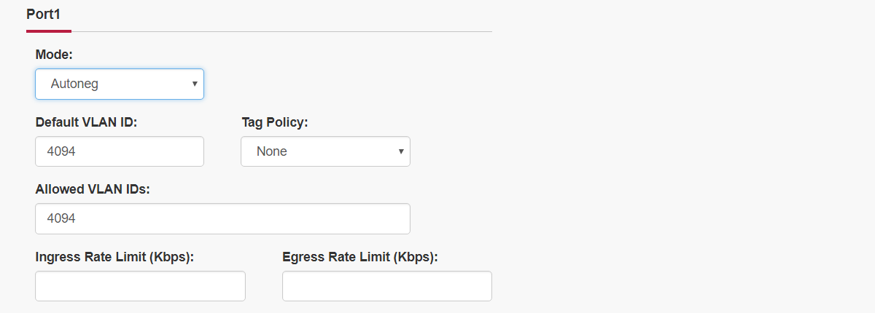Viewport: 875px width, 313px height.
Task: Click the Mode dropdown arrow icon
Action: click(195, 84)
